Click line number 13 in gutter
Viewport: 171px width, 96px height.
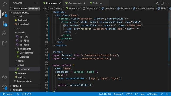[x=46, y=52]
